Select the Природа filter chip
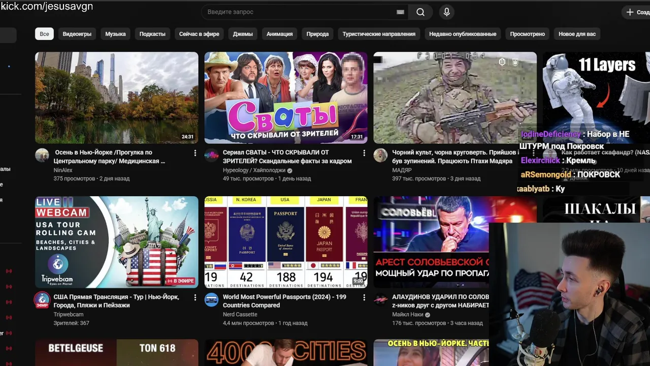Viewport: 650px width, 366px height. click(317, 34)
